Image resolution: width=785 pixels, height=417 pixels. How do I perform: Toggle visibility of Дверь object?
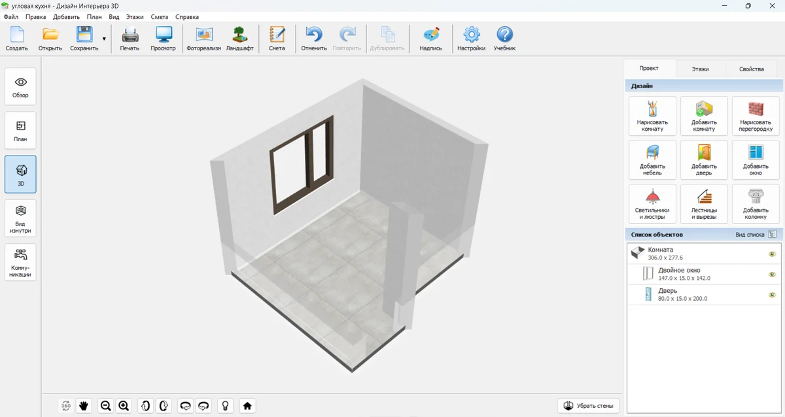[772, 295]
